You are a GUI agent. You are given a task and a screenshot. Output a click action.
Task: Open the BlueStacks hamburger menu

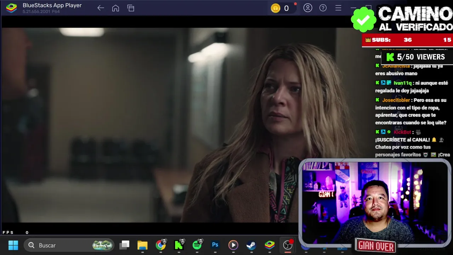pos(338,8)
